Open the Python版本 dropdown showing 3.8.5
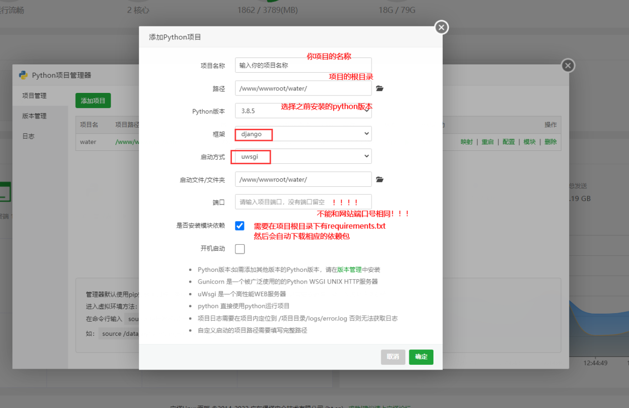Viewport: 629px width, 408px height. tap(303, 111)
